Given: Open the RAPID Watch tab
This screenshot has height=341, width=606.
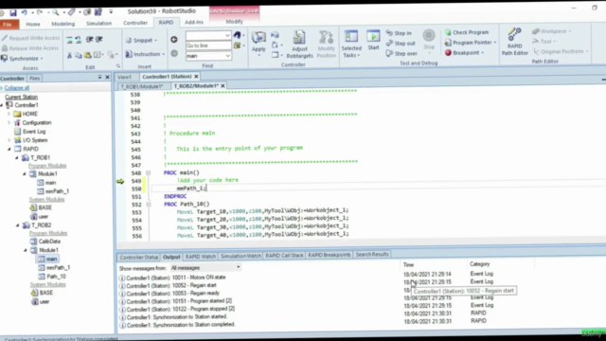Looking at the screenshot, I should pyautogui.click(x=201, y=257).
